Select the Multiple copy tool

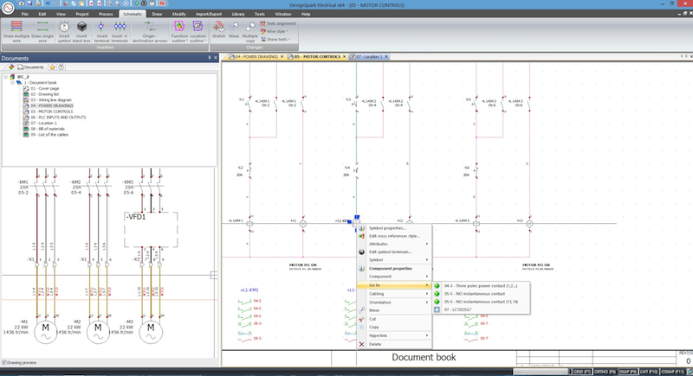click(x=249, y=31)
